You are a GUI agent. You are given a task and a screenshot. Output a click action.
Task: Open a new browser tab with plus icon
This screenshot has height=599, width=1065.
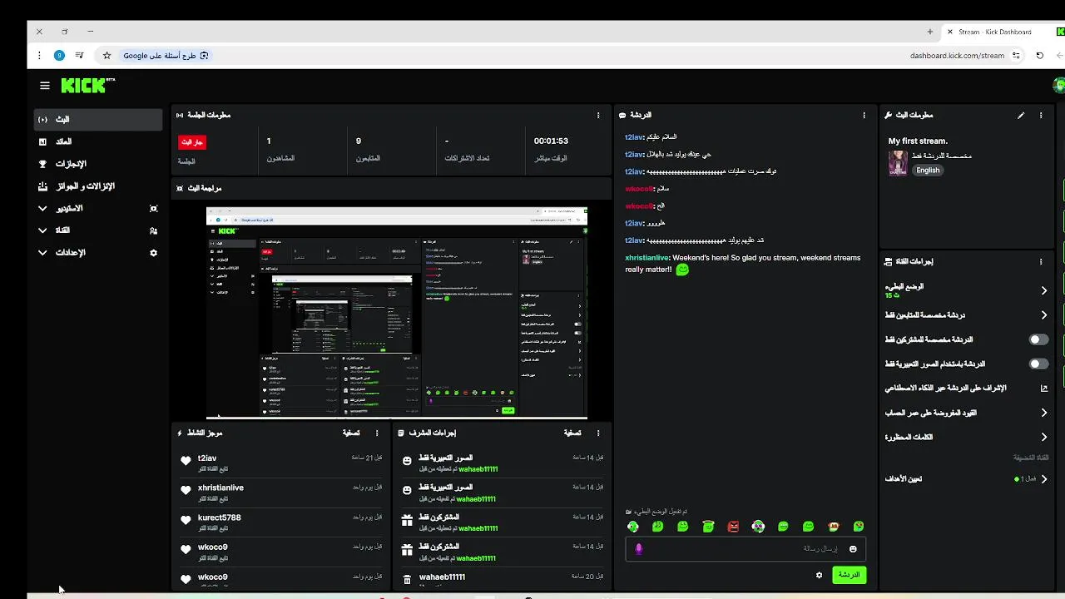[x=929, y=32]
